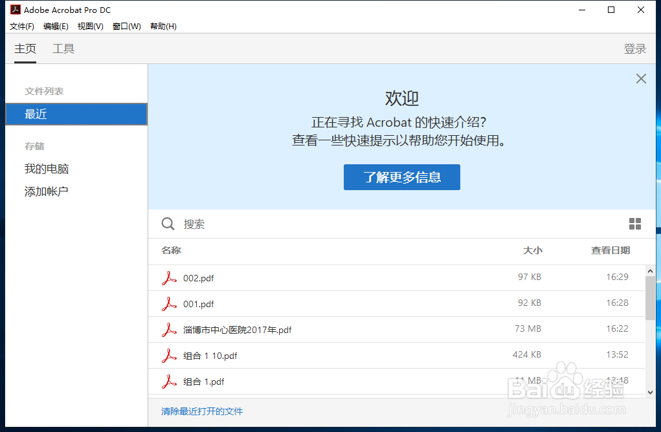Select the 组合 1.pdf file name
Screen dimensions: 661x432
click(x=204, y=382)
